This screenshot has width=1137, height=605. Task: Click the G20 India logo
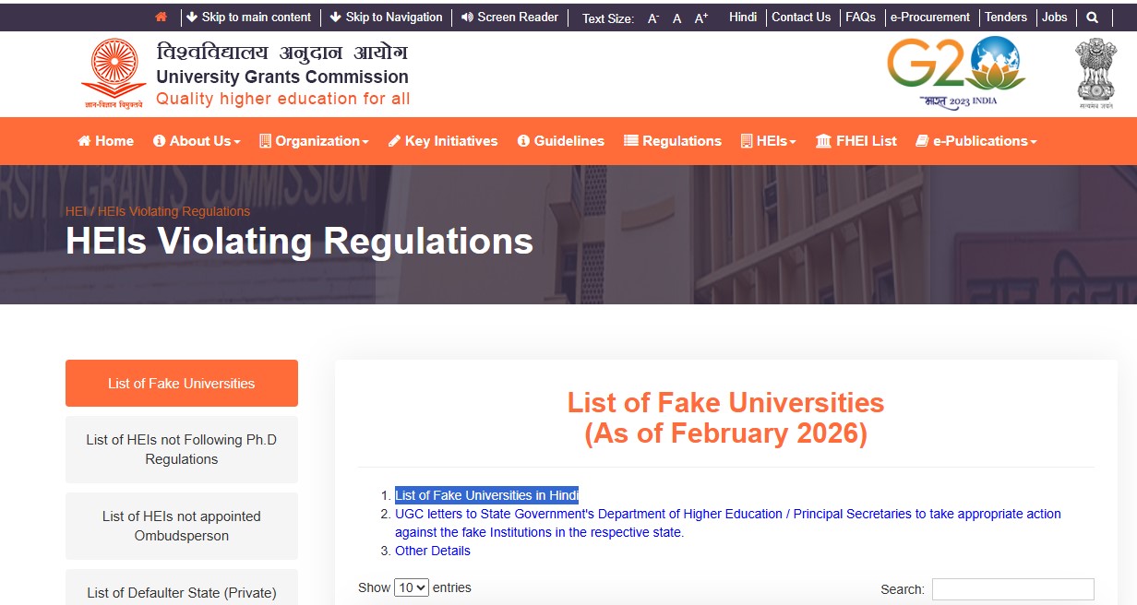955,68
